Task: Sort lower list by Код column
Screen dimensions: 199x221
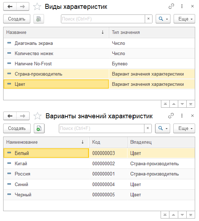Action: (x=108, y=142)
